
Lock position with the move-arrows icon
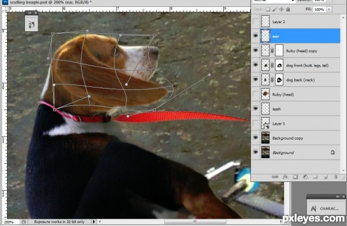pyautogui.click(x=281, y=9)
